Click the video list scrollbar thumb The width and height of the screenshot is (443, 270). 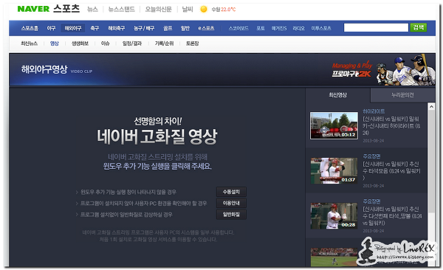point(431,161)
